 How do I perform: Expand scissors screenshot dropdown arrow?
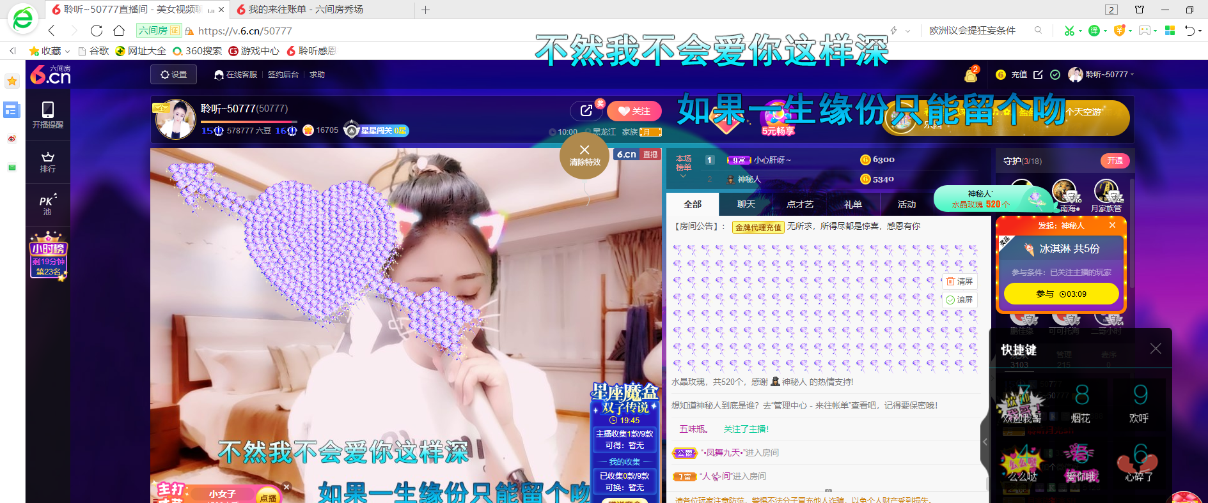point(1080,31)
